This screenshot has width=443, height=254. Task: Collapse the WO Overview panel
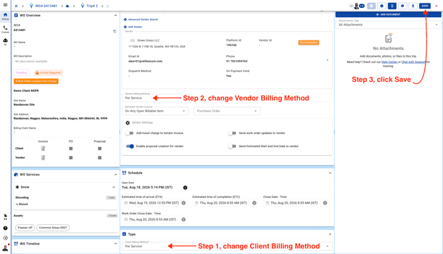pos(116,15)
